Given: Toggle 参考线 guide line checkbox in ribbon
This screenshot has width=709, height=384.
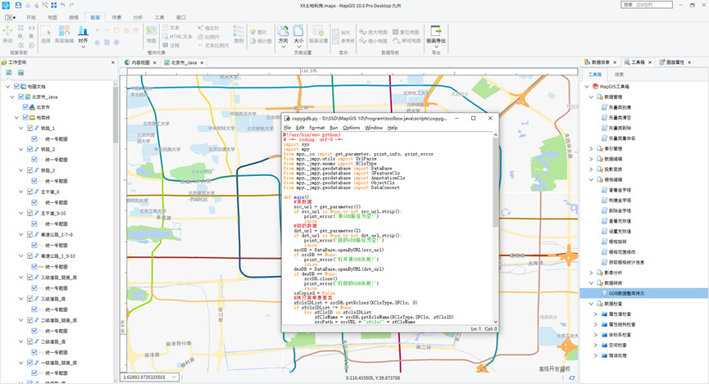Looking at the screenshot, I should point(335,41).
